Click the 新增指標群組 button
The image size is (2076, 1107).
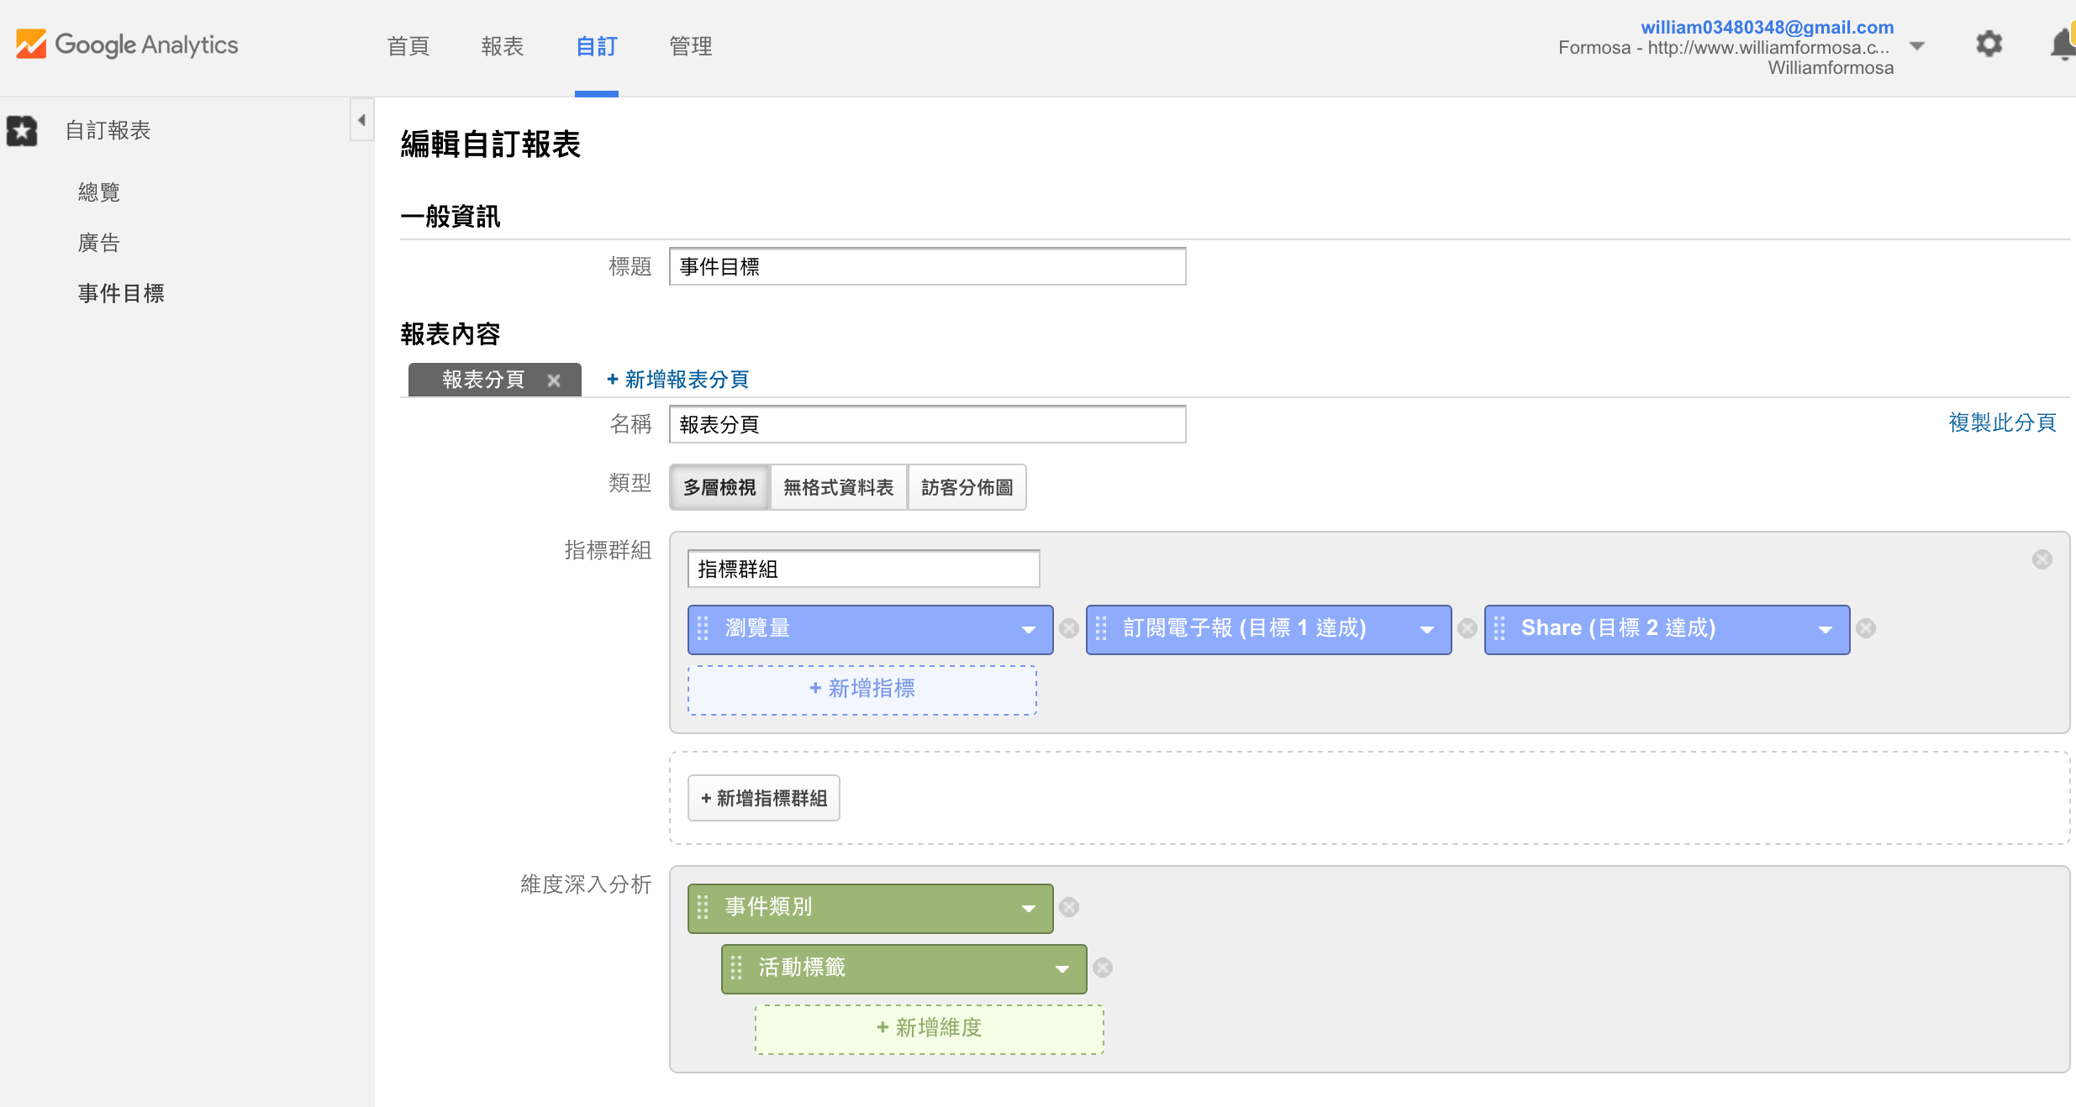click(x=764, y=798)
